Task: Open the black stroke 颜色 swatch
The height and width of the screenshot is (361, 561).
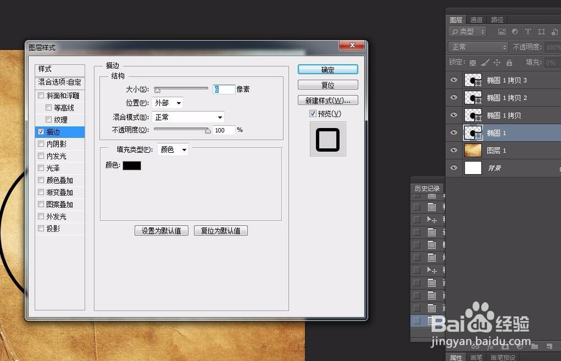Action: coord(132,166)
